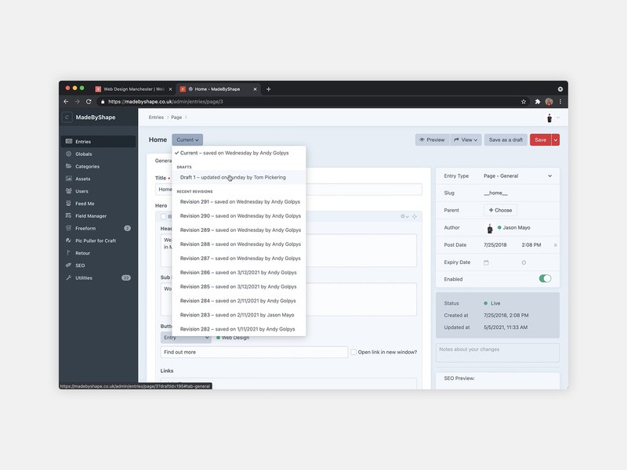Click the Save as a draft button
627x470 pixels.
506,139
